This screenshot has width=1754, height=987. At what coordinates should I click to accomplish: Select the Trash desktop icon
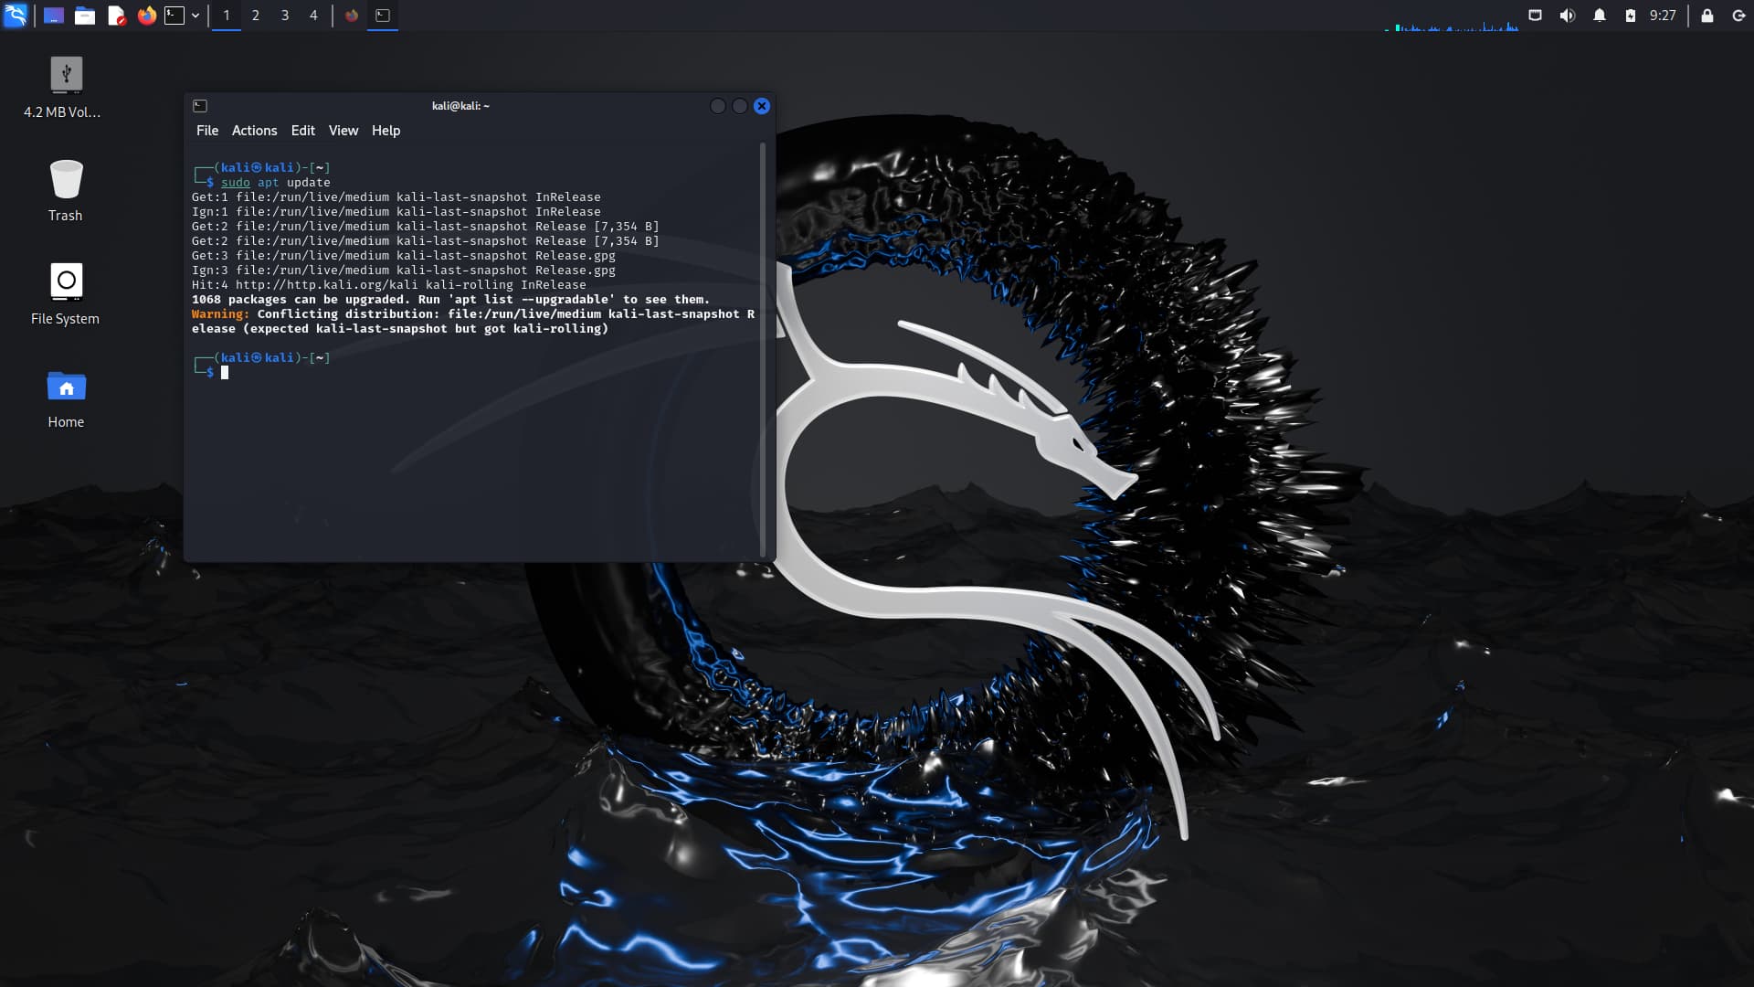pyautogui.click(x=66, y=190)
